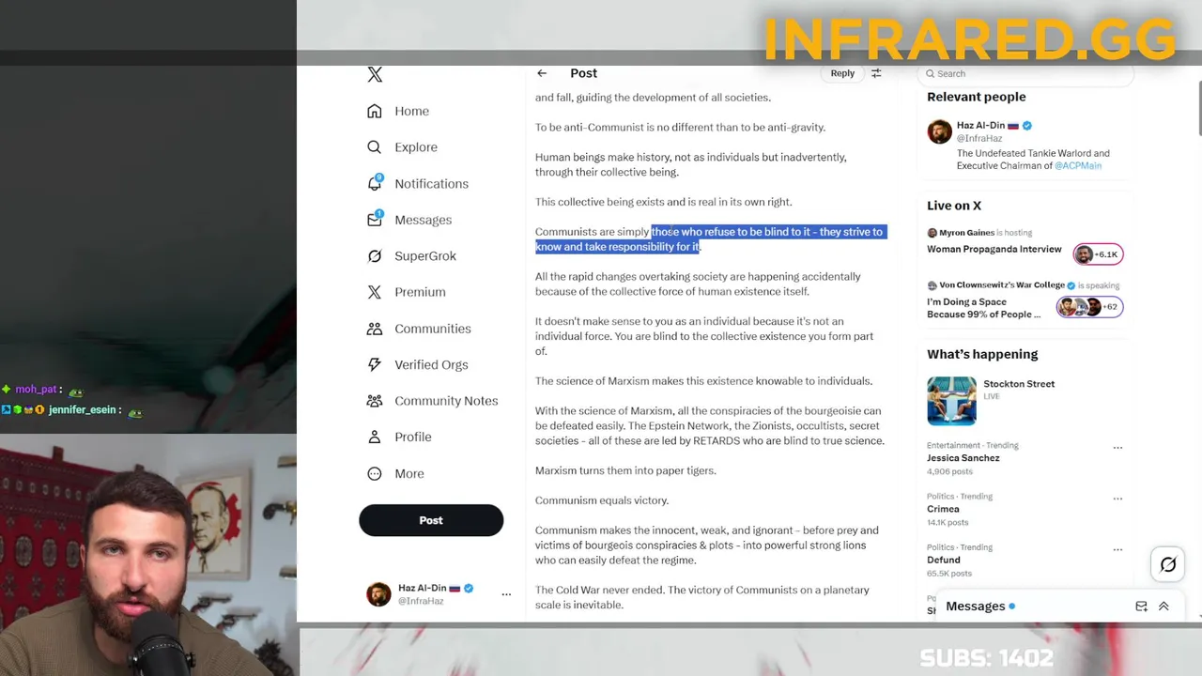Open the Explore magnifier icon
The width and height of the screenshot is (1202, 676).
375,147
